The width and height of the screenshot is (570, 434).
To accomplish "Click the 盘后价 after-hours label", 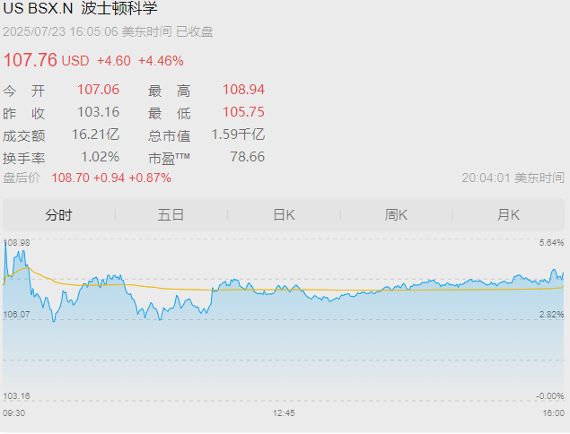I will point(22,178).
